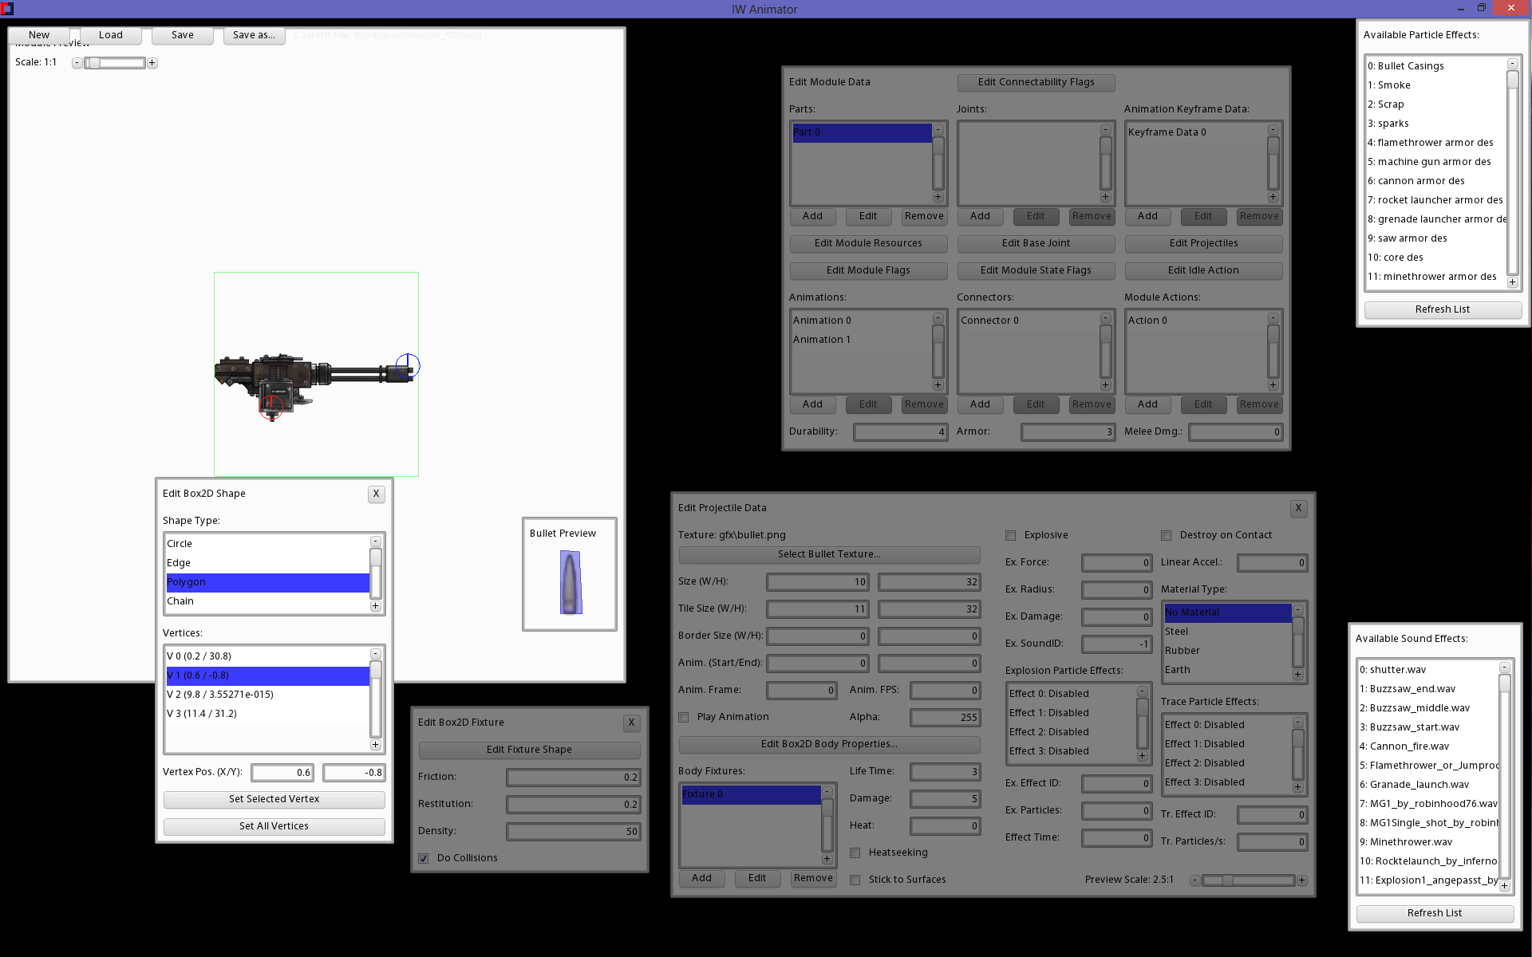This screenshot has height=957, width=1532.
Task: Enable the Explosive checkbox
Action: (x=1011, y=535)
